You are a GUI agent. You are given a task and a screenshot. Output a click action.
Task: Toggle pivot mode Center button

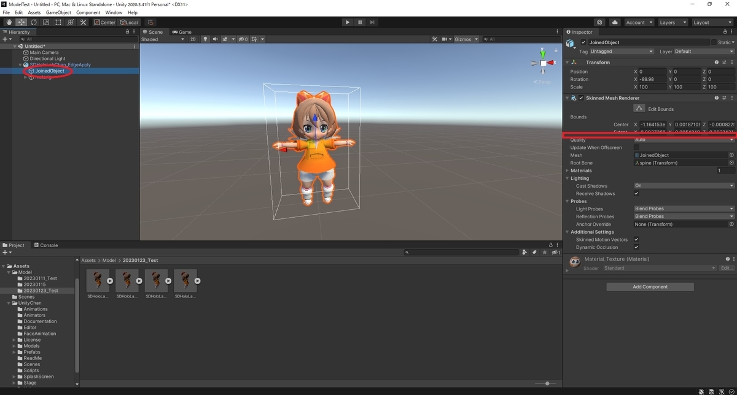click(105, 22)
